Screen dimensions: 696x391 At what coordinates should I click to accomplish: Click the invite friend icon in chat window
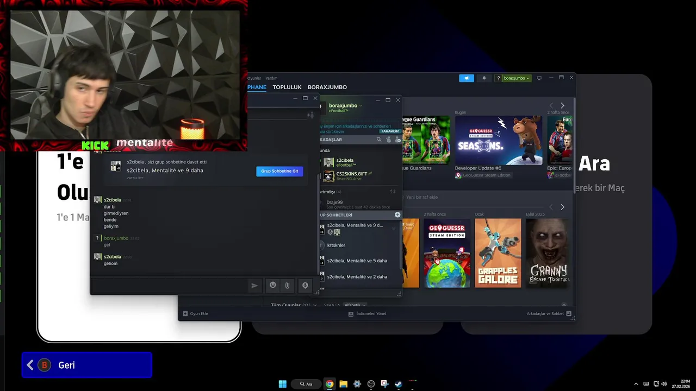click(310, 115)
